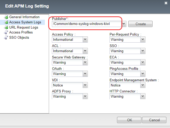
Task: Confirm settings with the OK button
Action: tap(130, 120)
